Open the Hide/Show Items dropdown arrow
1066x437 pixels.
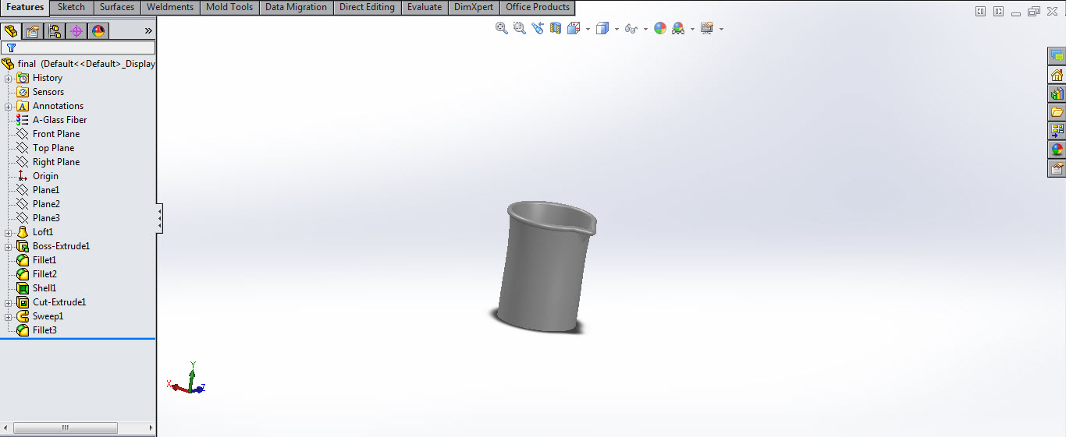click(x=645, y=30)
